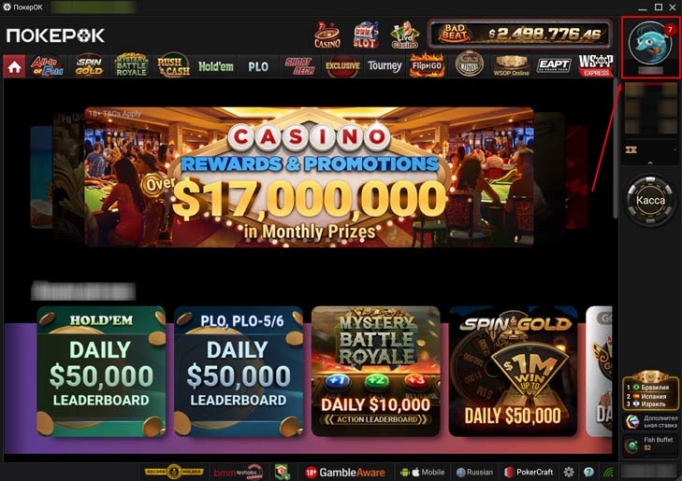Open the profile avatar menu
Screen dimensions: 682x481
(650, 43)
